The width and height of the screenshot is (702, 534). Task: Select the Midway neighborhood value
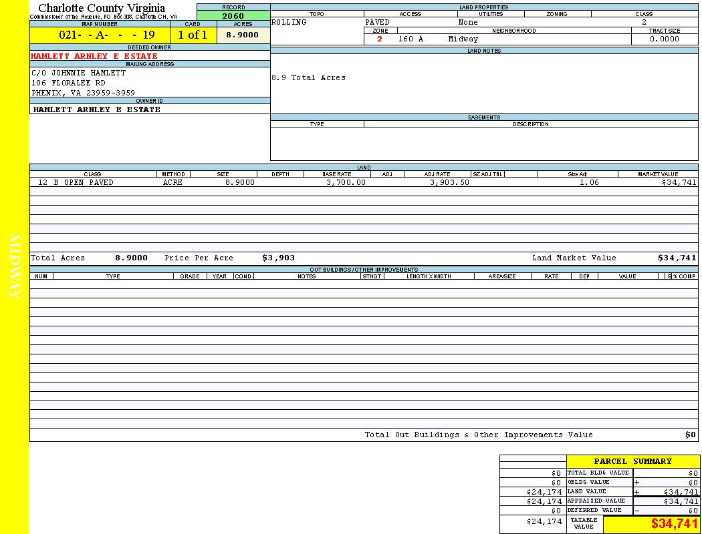463,39
